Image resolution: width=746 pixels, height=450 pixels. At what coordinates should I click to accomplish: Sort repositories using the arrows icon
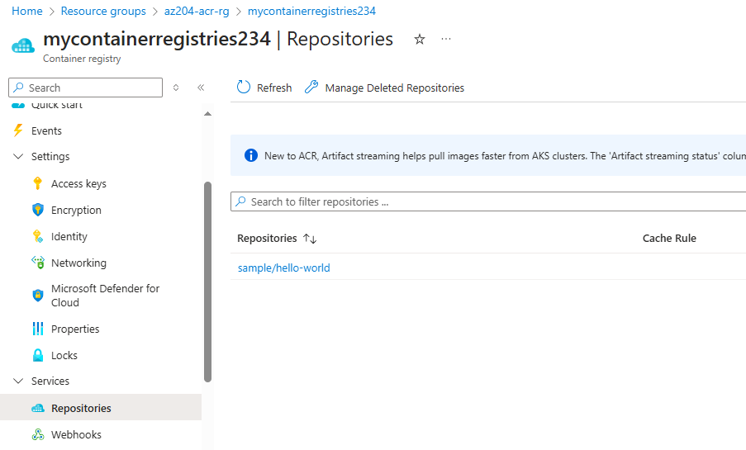(310, 239)
